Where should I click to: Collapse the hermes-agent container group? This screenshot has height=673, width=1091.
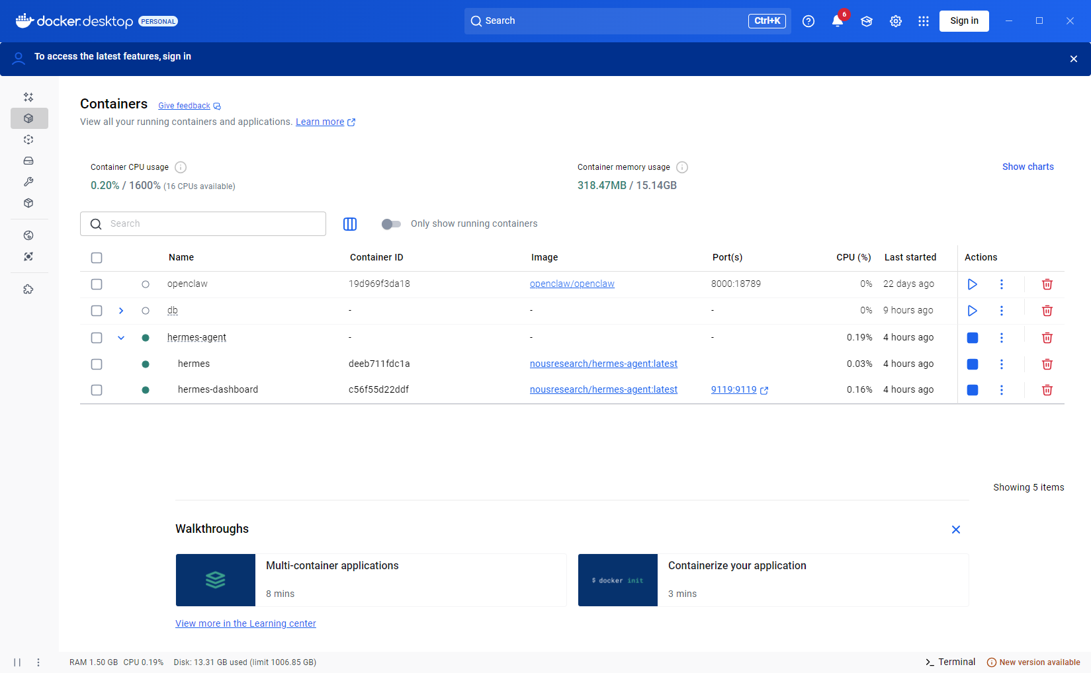click(x=121, y=338)
